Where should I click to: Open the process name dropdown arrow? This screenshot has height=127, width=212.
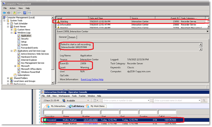click(x=200, y=100)
